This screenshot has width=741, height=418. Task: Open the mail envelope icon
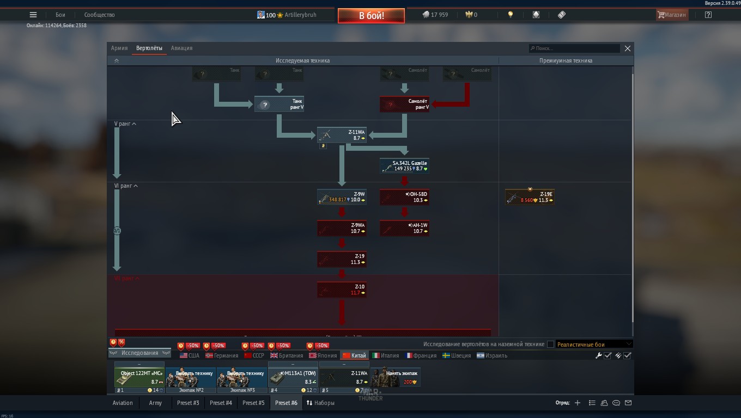pyautogui.click(x=628, y=403)
